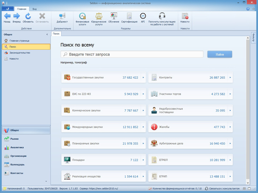
Task: Go forward with the Вперед arrow
Action: (17, 18)
